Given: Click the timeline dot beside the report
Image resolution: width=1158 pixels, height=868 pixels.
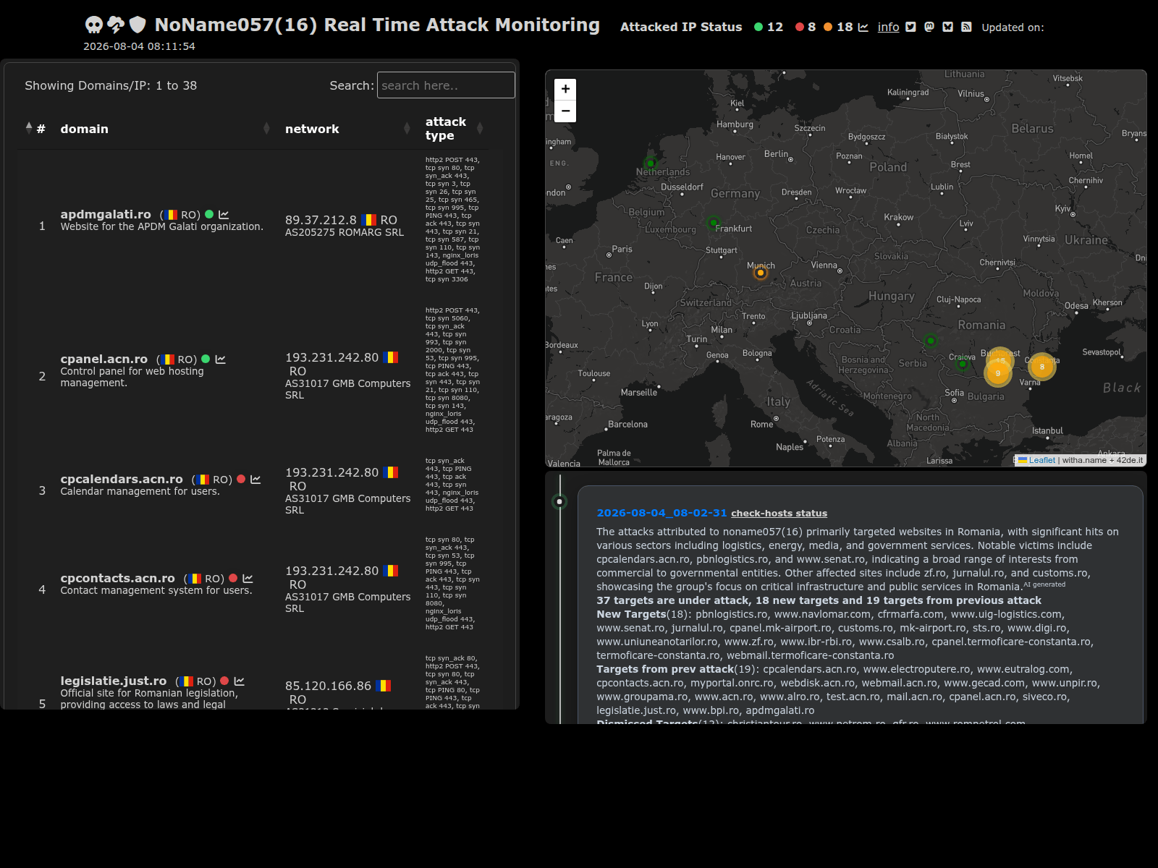Looking at the screenshot, I should pos(559,501).
